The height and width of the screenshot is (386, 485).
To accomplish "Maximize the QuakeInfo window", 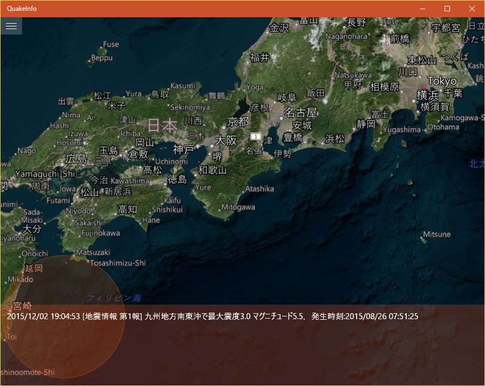I will tap(447, 9).
